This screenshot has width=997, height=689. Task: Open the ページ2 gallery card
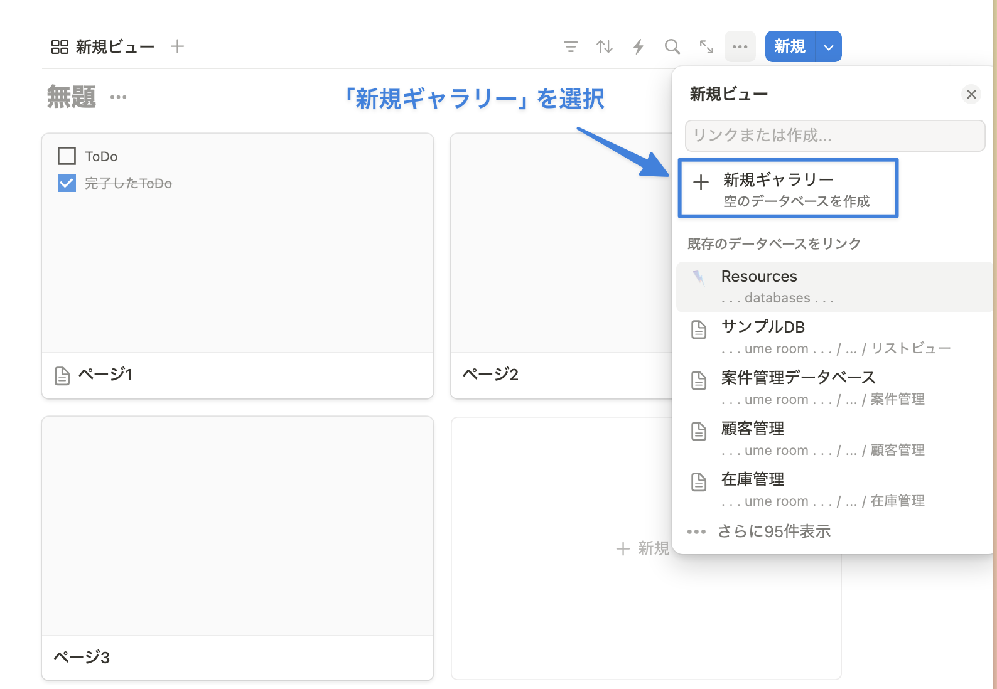pyautogui.click(x=561, y=266)
